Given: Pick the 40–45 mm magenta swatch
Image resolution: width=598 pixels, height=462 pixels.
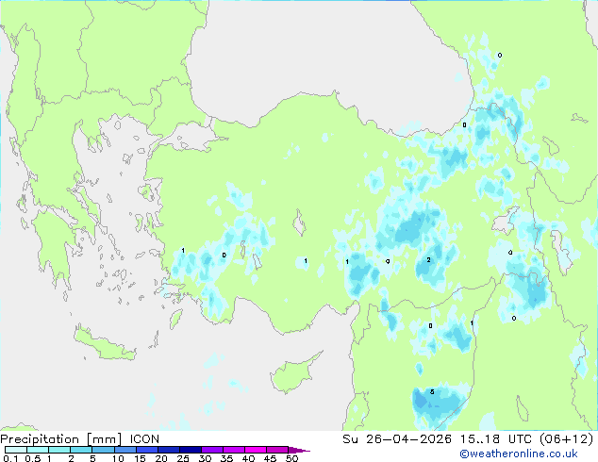Looking at the screenshot, I should pos(256,450).
